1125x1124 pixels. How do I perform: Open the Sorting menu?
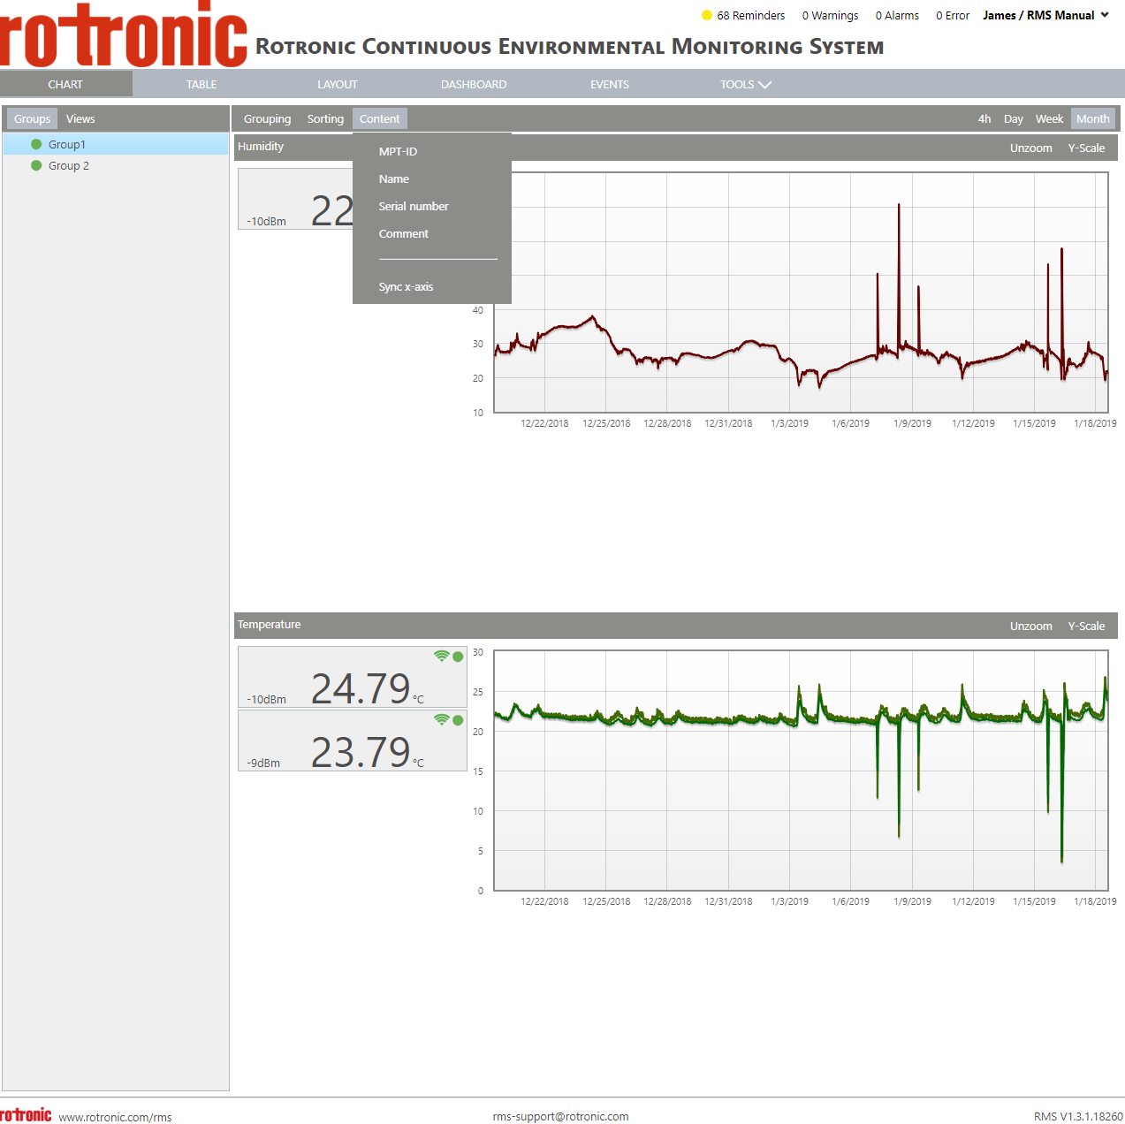pyautogui.click(x=325, y=119)
